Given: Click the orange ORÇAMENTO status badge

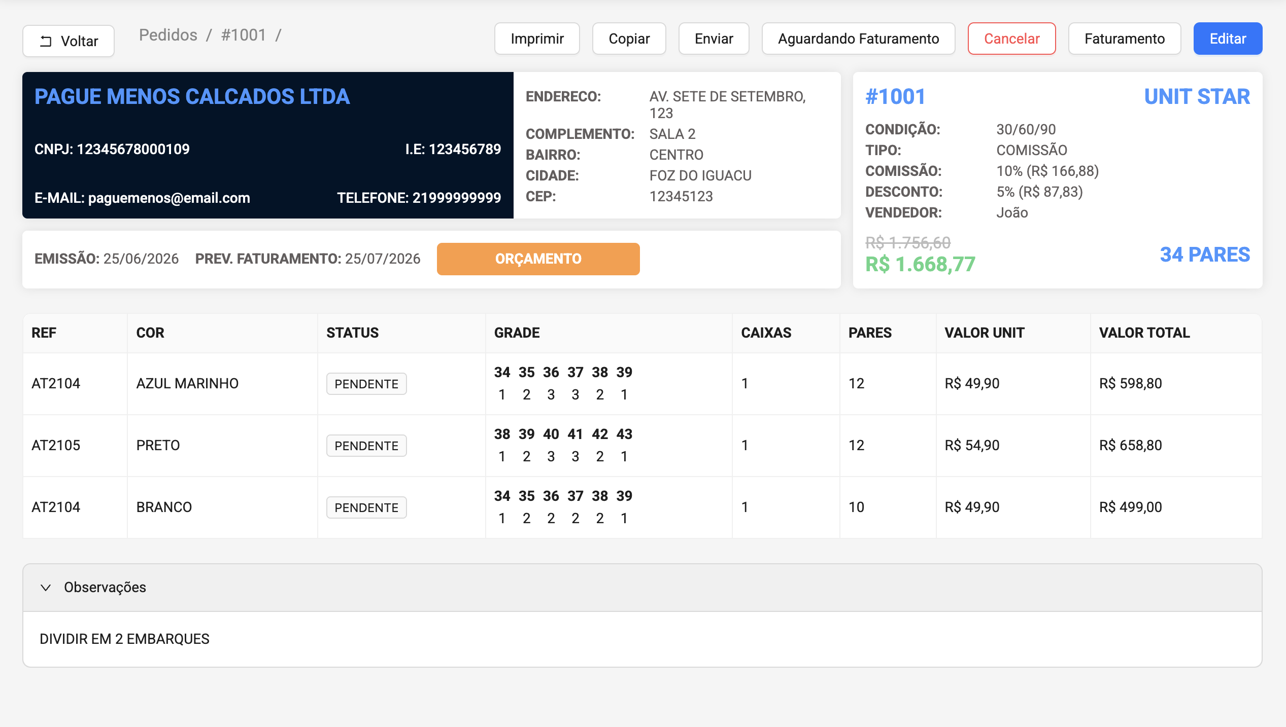Looking at the screenshot, I should pyautogui.click(x=538, y=259).
